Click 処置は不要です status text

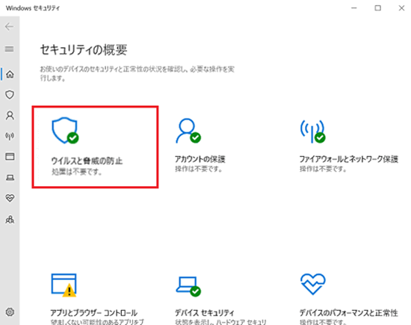tap(76, 172)
